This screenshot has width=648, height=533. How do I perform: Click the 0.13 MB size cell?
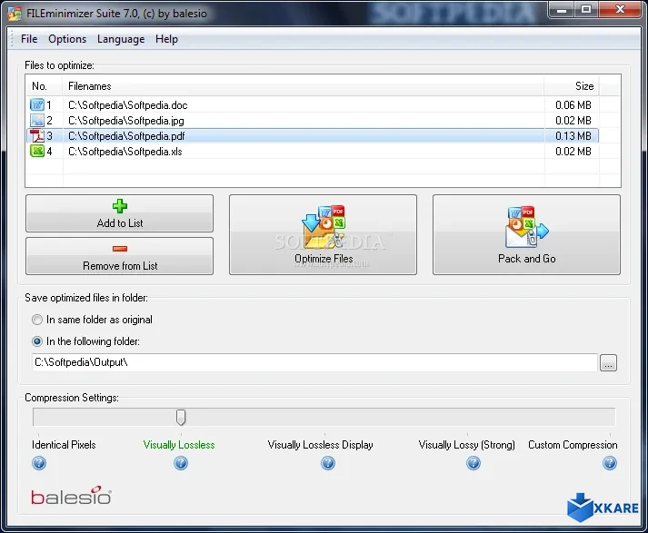coord(573,136)
